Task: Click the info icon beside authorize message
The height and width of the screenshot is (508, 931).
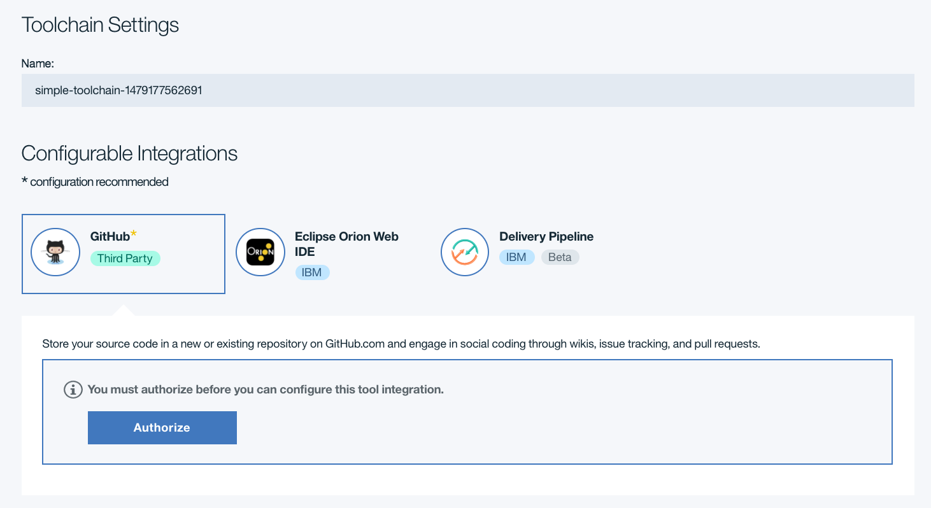Action: coord(73,390)
